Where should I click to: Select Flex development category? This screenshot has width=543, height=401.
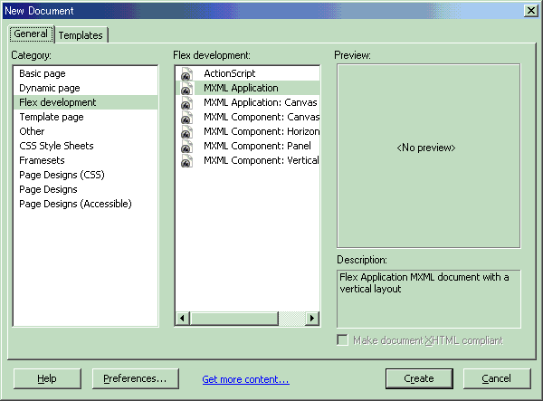pyautogui.click(x=85, y=102)
